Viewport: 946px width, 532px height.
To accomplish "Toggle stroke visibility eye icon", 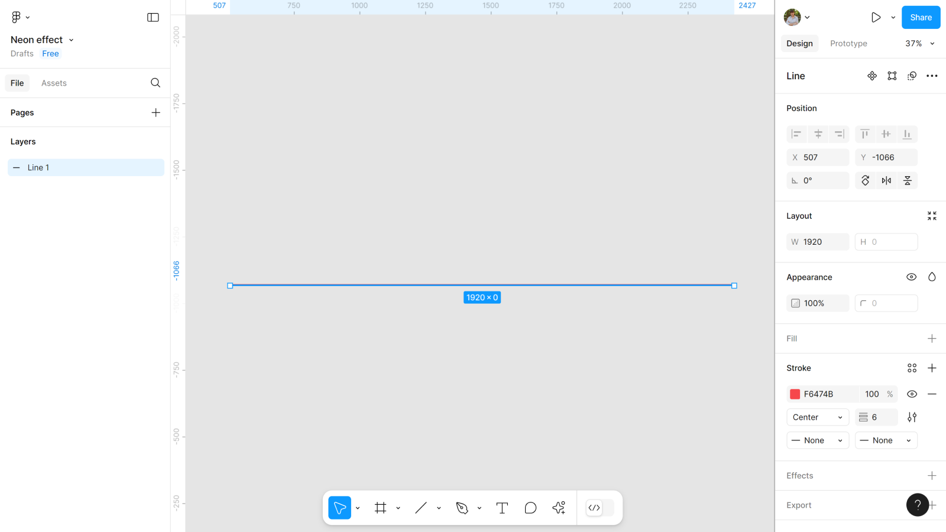I will coord(912,394).
